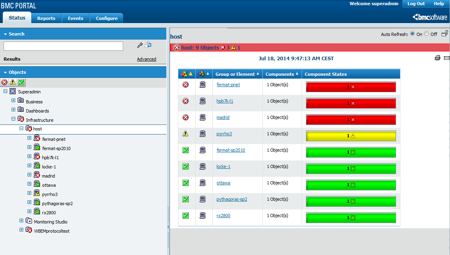Click warning status icon in pyrrho3 row
This screenshot has width=450, height=255.
[x=186, y=134]
